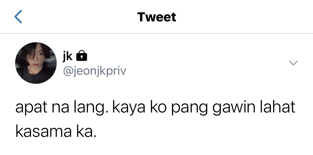
Task: Open the @jeonjkpriv handle link
Action: 95,71
